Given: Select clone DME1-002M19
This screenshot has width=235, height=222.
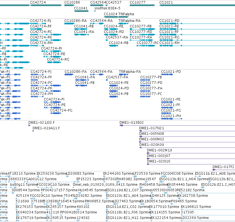Looking at the screenshot, I should click(159, 150).
